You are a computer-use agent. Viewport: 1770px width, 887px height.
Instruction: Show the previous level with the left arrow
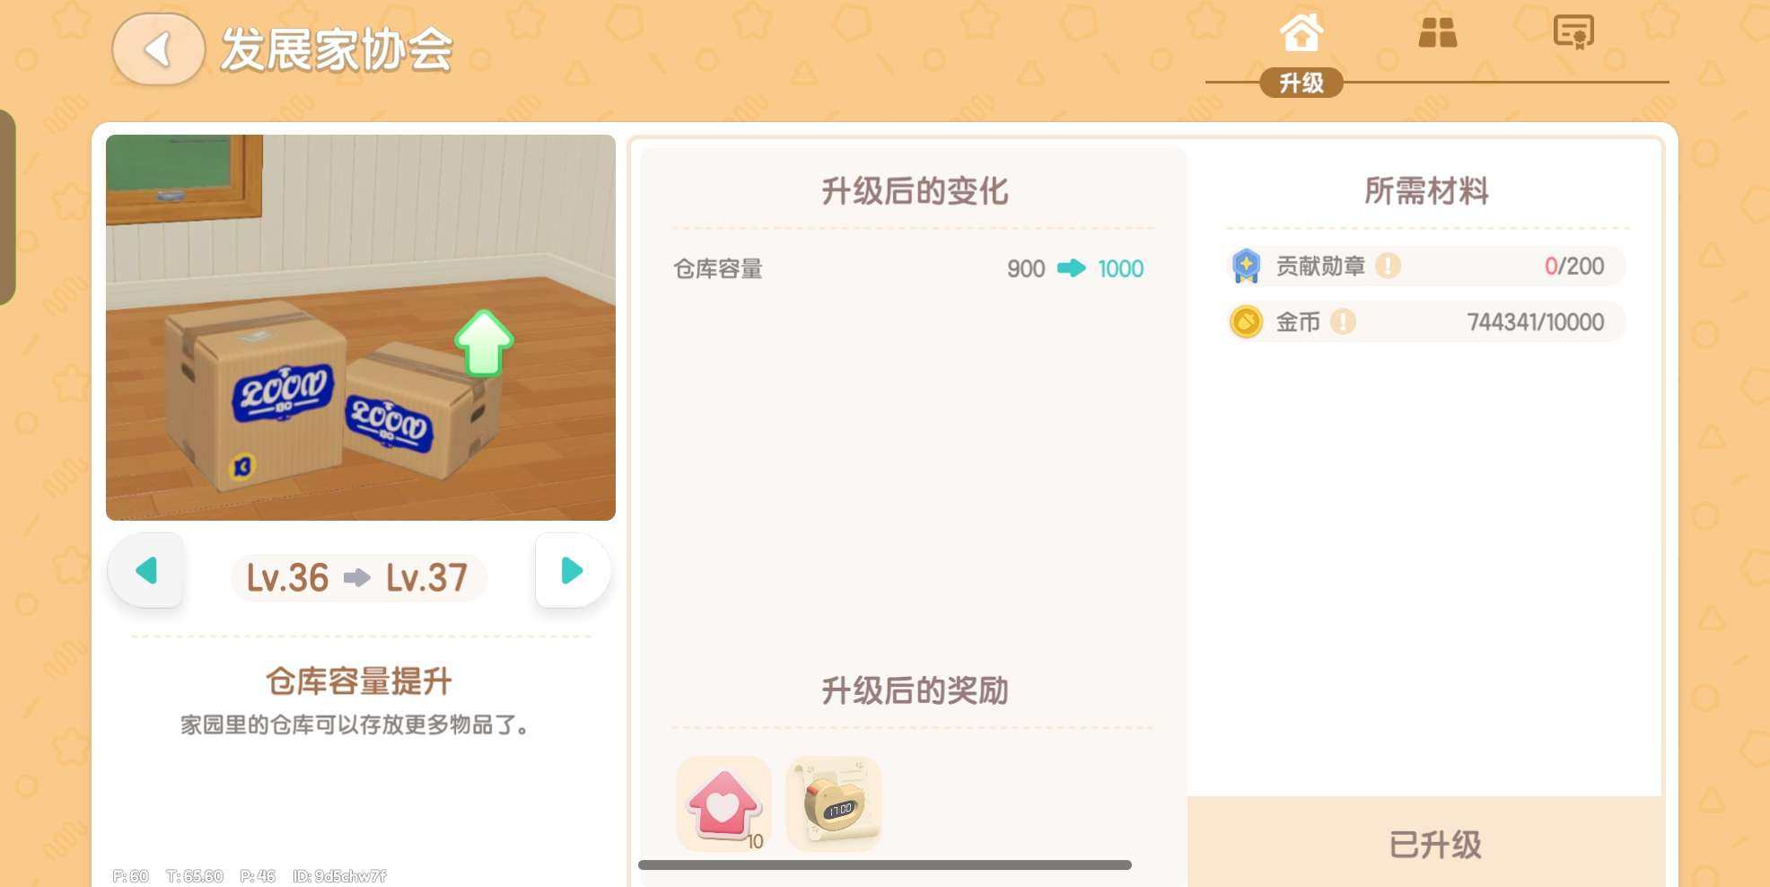pyautogui.click(x=146, y=570)
